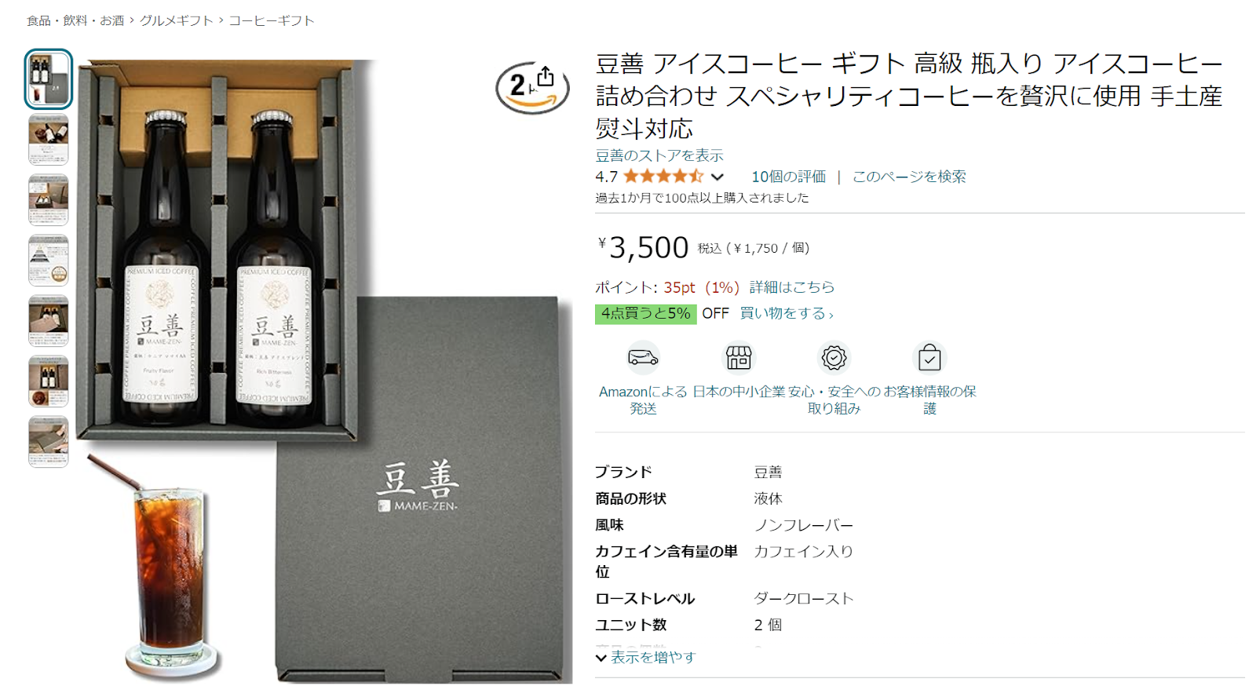Open the コーヒーギフト breadcrumb link
1256x686 pixels.
tap(272, 20)
